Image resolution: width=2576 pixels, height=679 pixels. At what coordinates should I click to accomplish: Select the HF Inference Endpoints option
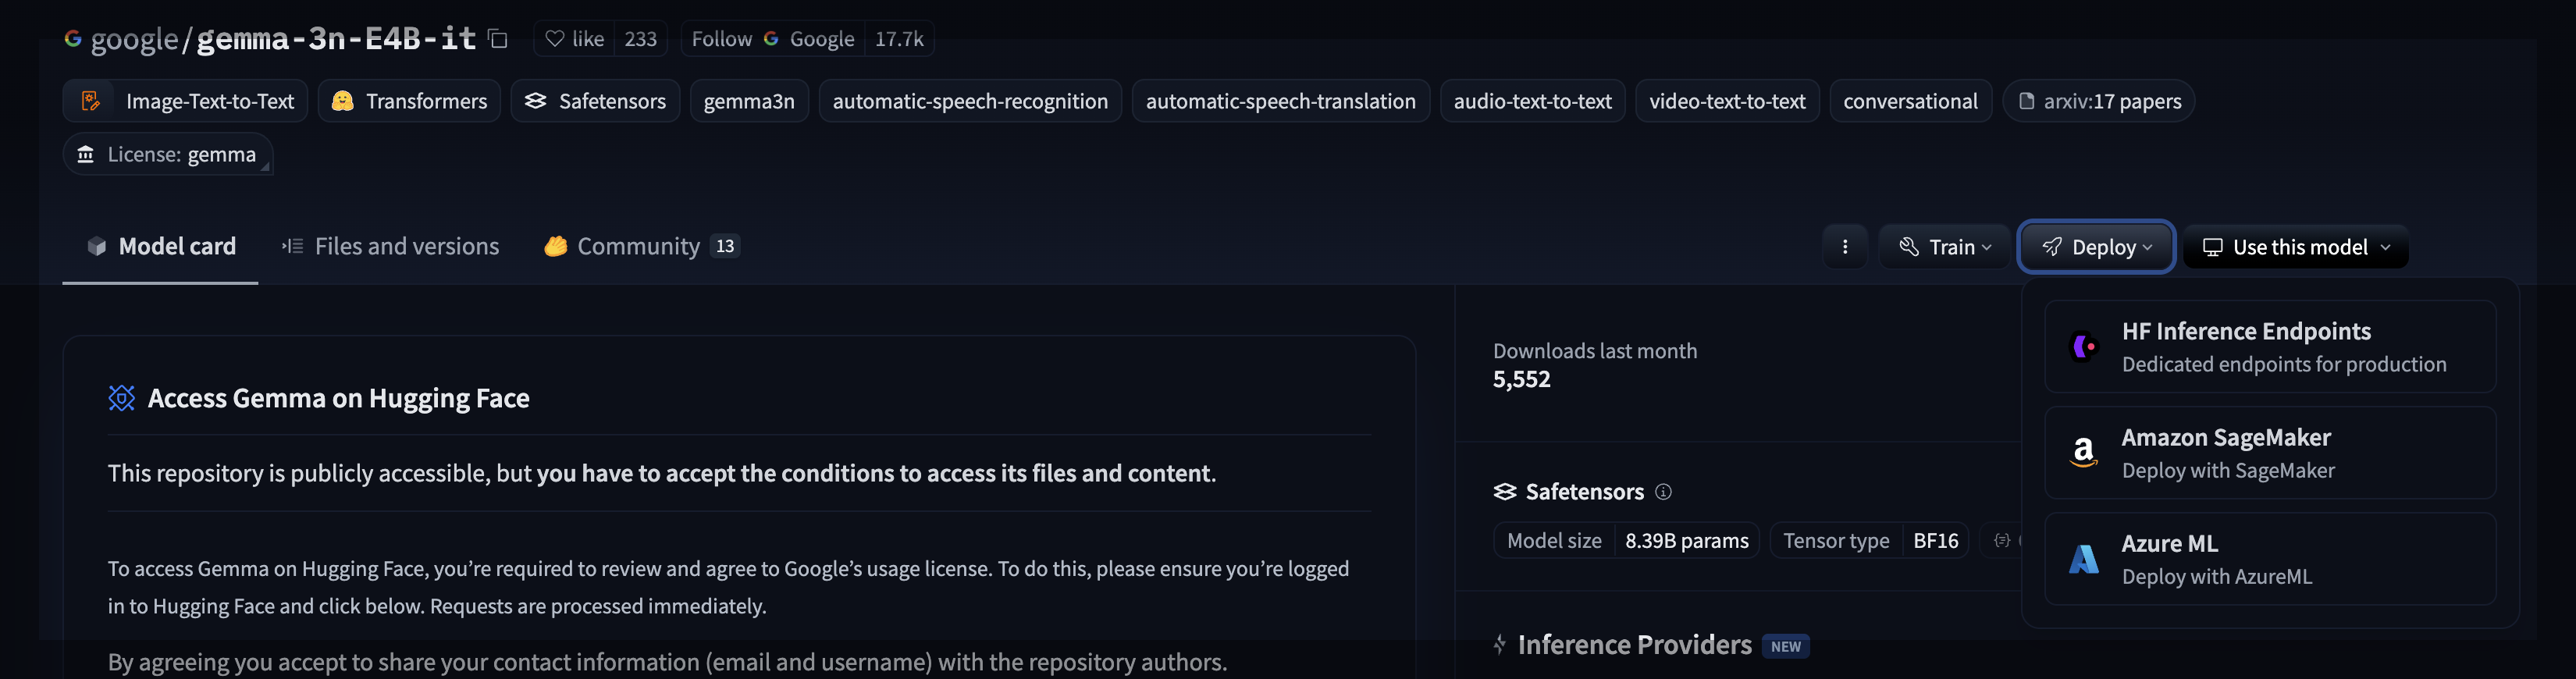[x=2270, y=347]
